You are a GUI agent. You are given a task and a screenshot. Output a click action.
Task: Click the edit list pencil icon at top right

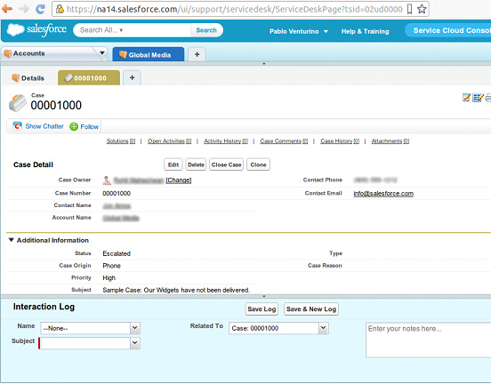pyautogui.click(x=478, y=98)
